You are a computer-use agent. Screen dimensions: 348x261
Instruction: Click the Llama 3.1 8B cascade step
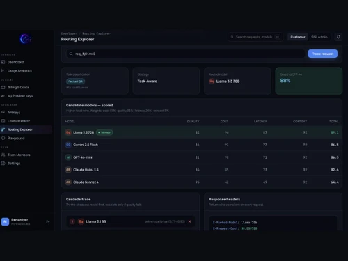pos(131,221)
